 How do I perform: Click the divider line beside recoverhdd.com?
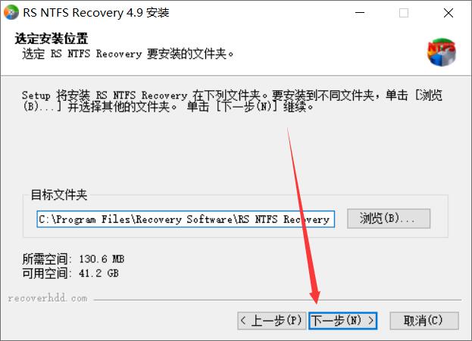coord(277,300)
